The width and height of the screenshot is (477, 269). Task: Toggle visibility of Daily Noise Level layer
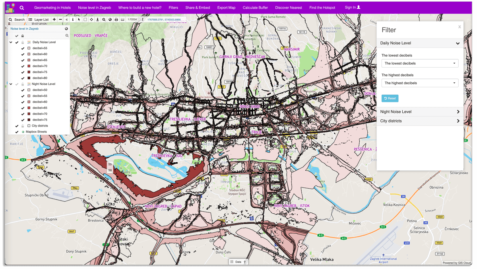(17, 42)
